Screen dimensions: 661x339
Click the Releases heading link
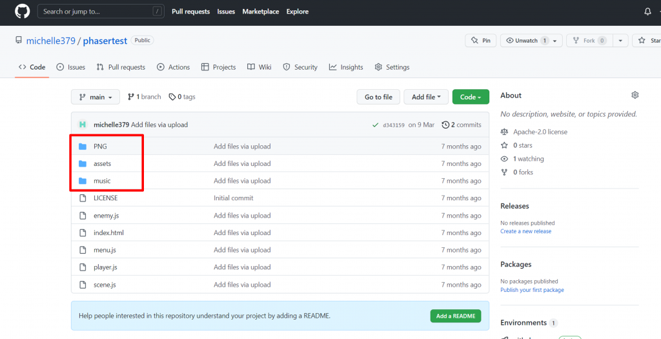tap(514, 206)
